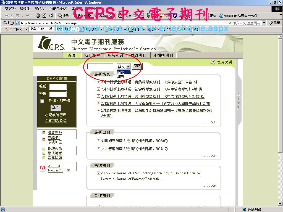Click the IE Refresh toolbar icon
283x212 pixels.
pyautogui.click(x=44, y=15)
